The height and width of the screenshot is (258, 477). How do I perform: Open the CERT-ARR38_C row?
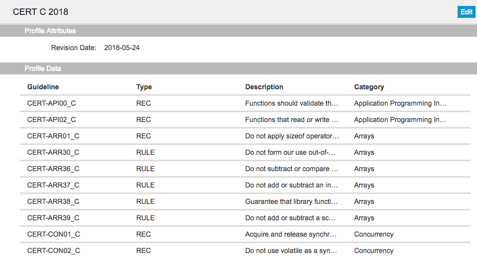(x=245, y=202)
